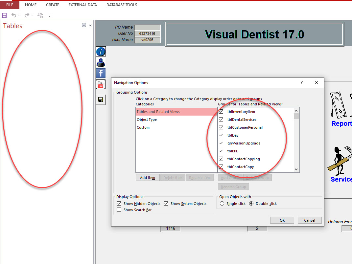Viewport: 352px width, 264px height.
Task: Click the field showing 2 below dialog
Action: pyautogui.click(x=257, y=229)
